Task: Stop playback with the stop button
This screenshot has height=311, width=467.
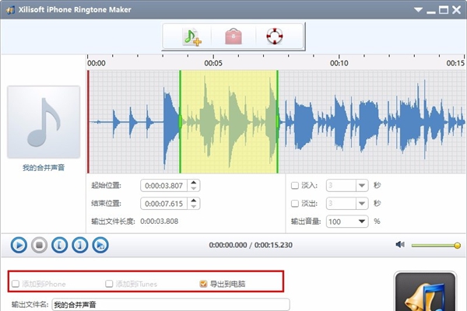Action: click(40, 245)
